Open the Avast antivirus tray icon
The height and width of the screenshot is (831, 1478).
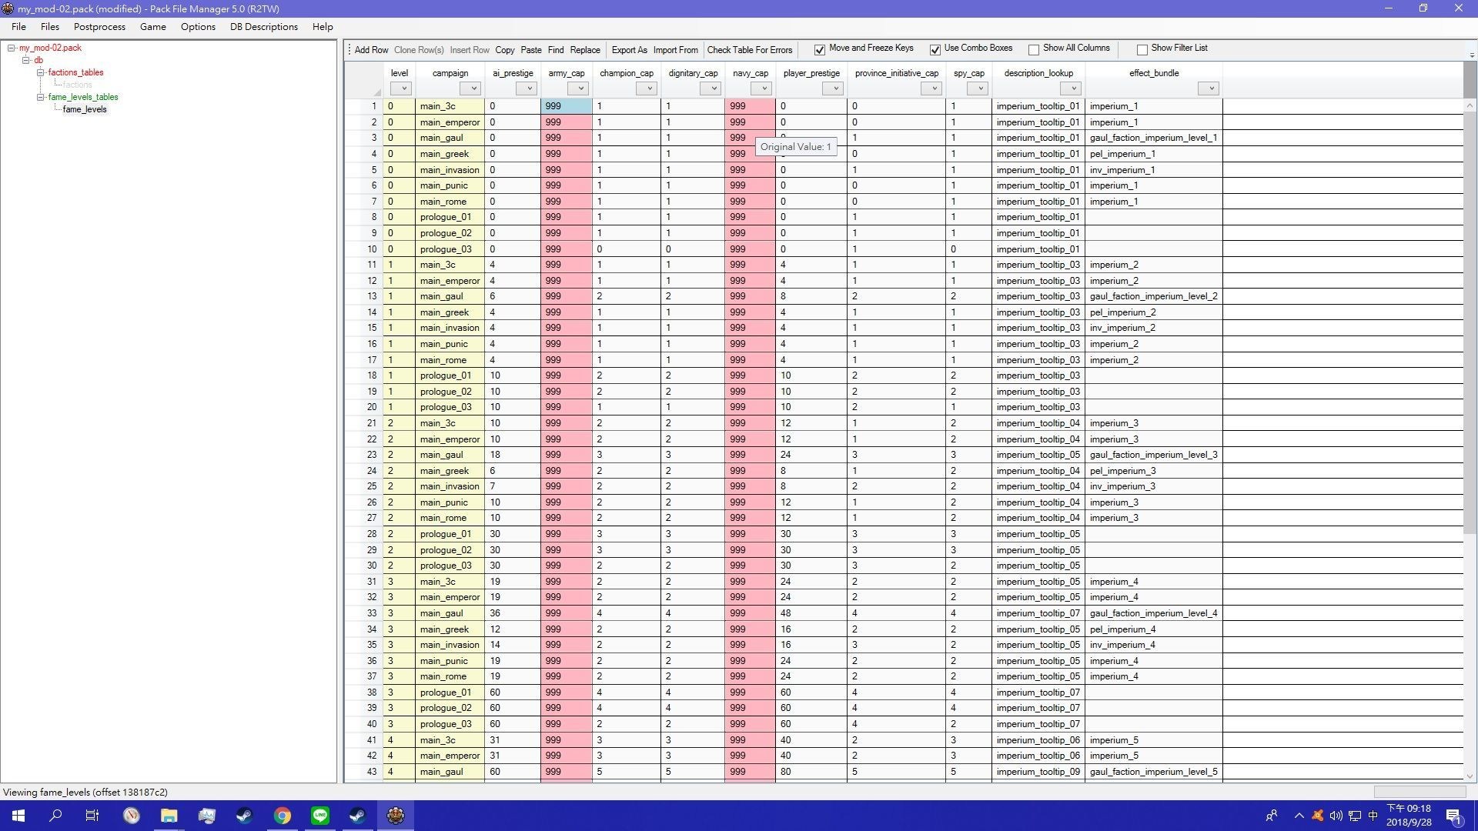1317,816
